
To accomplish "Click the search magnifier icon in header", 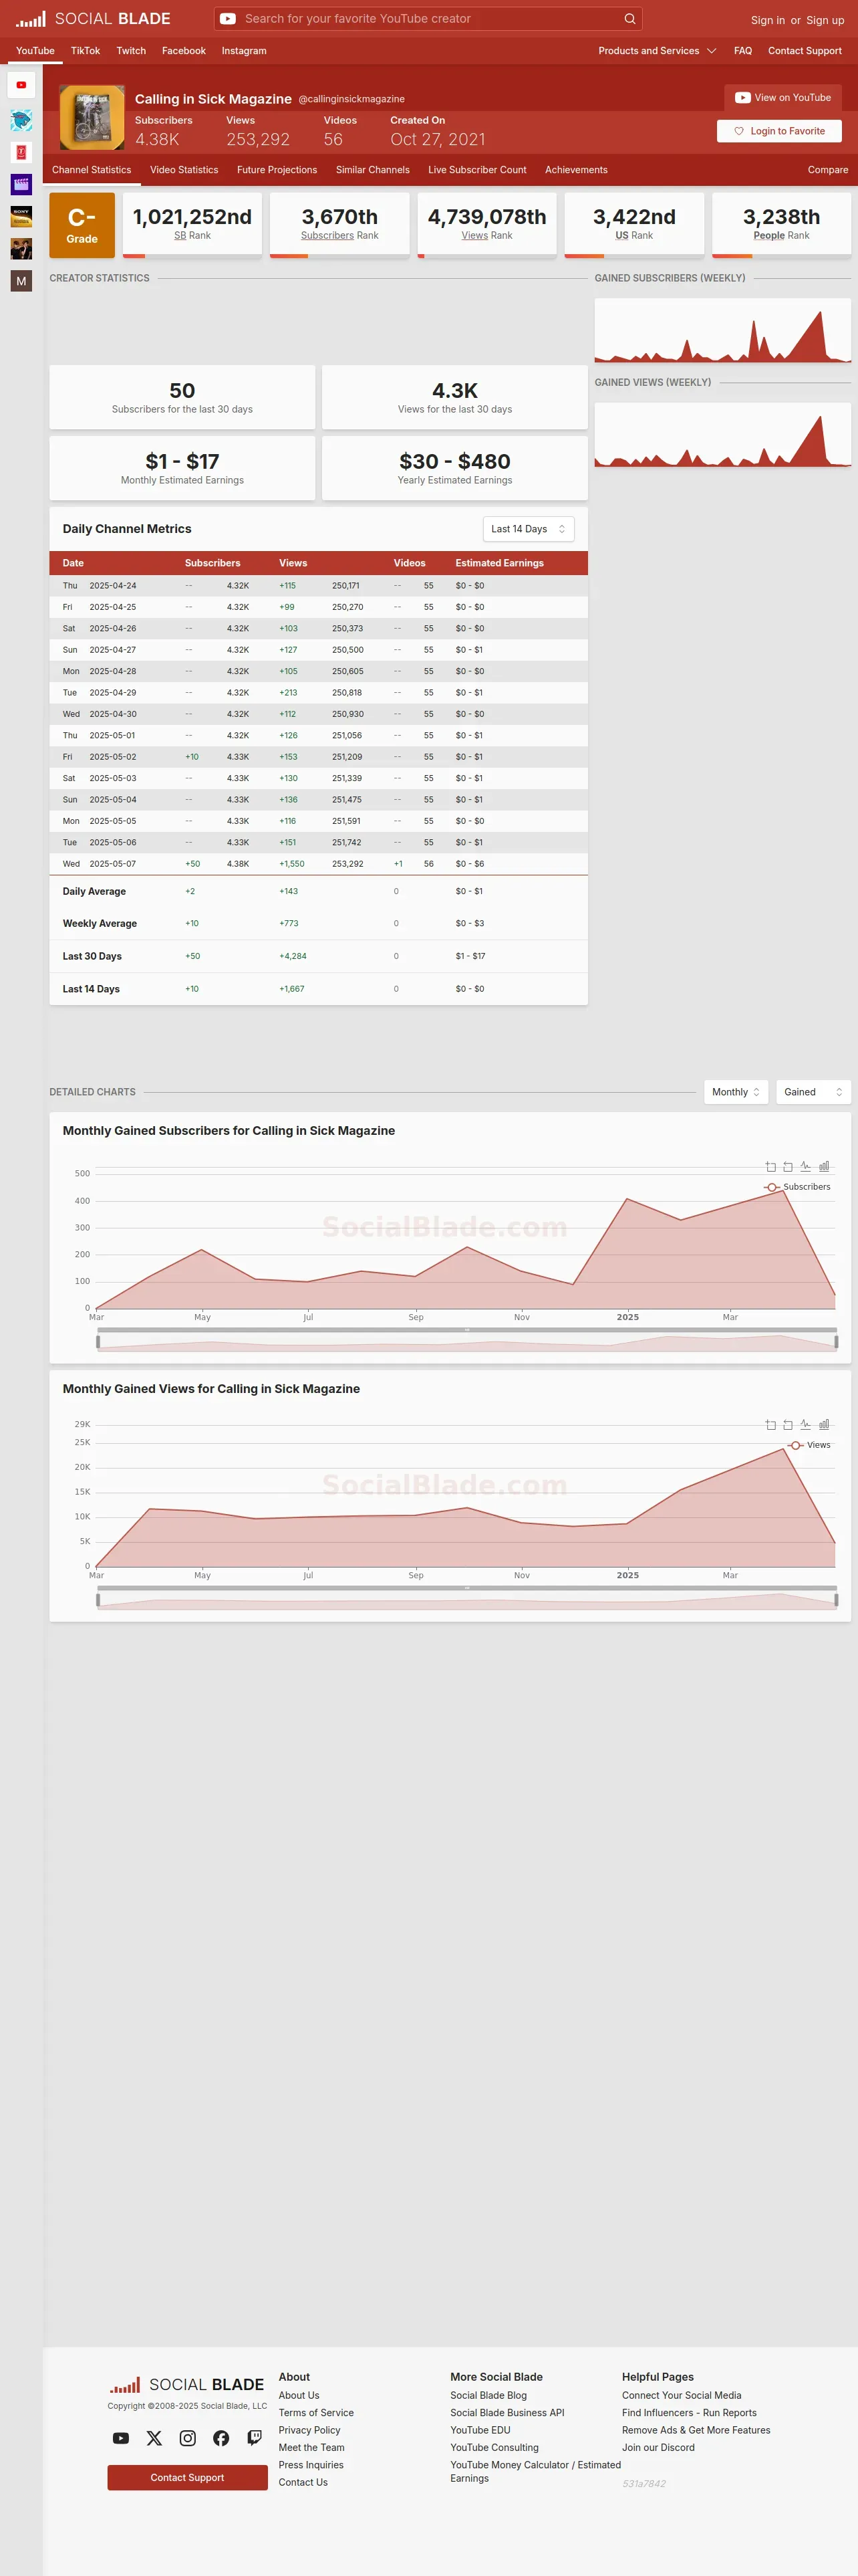I will click(629, 19).
